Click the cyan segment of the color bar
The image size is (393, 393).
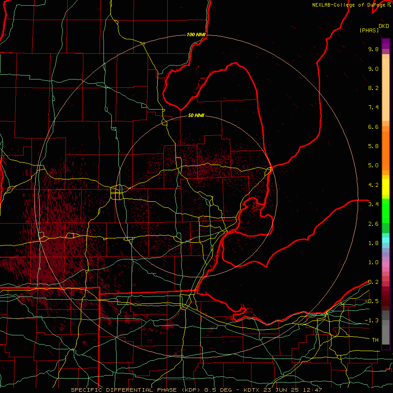386,240
